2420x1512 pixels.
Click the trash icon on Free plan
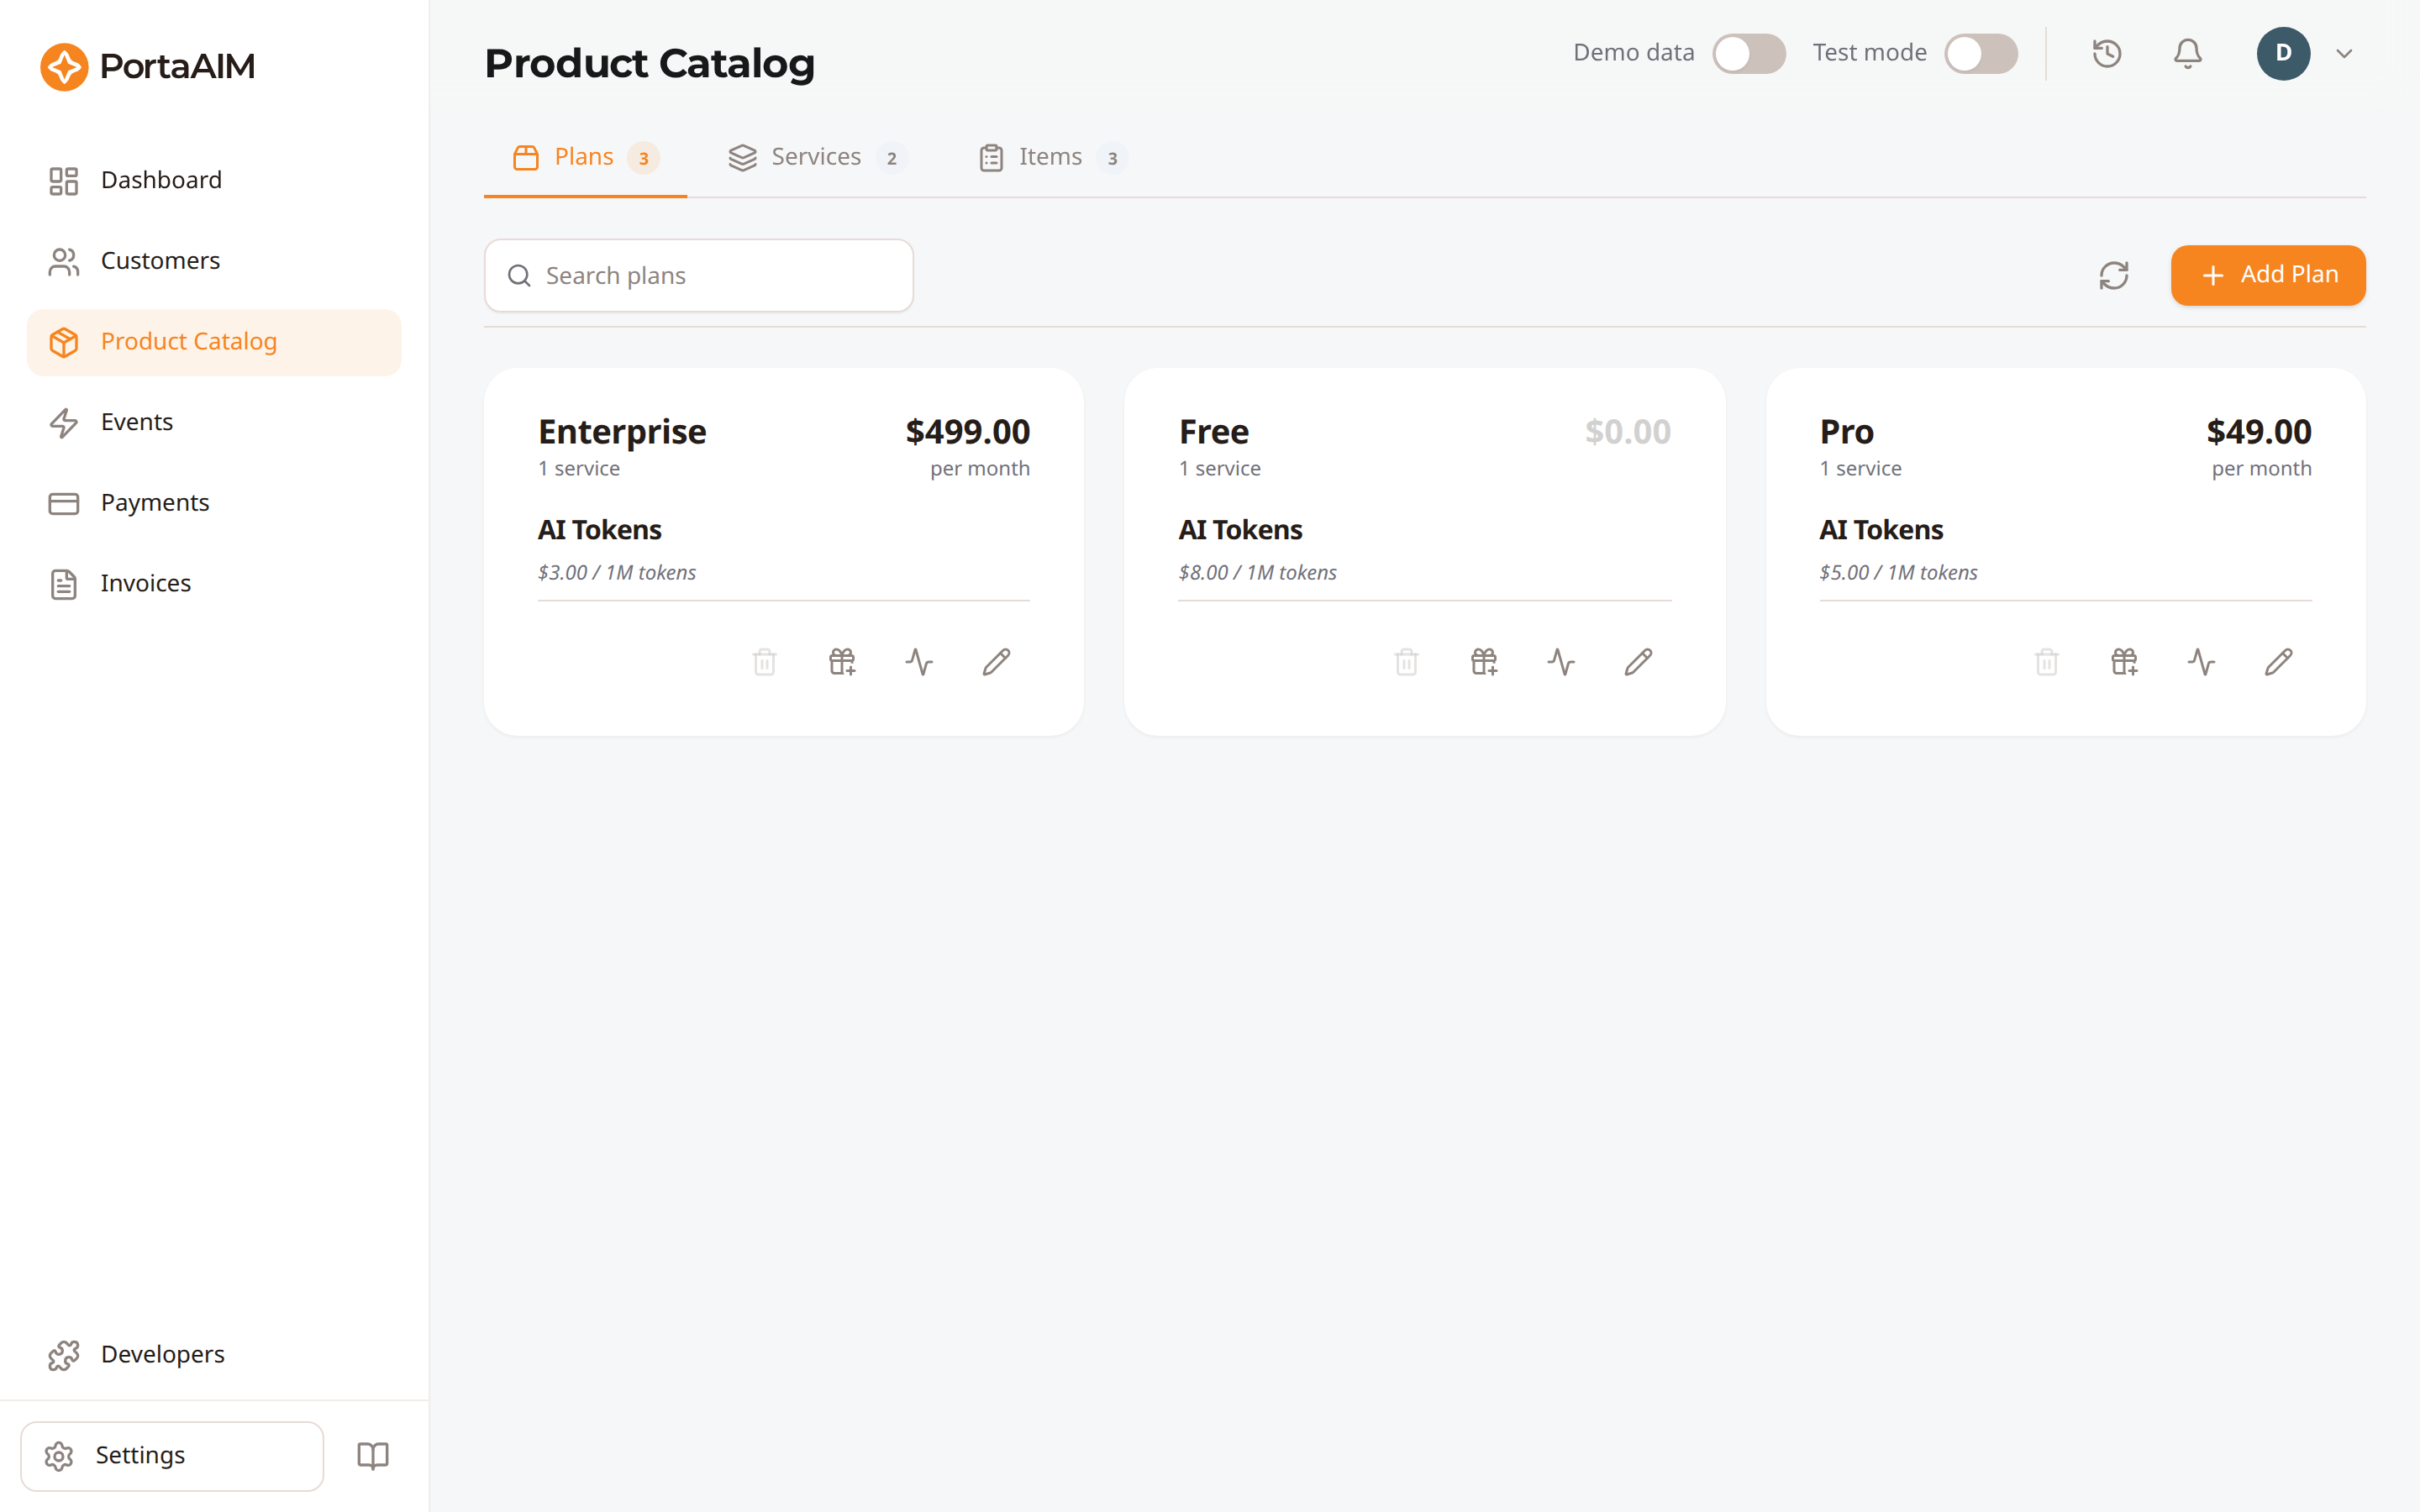[1406, 662]
